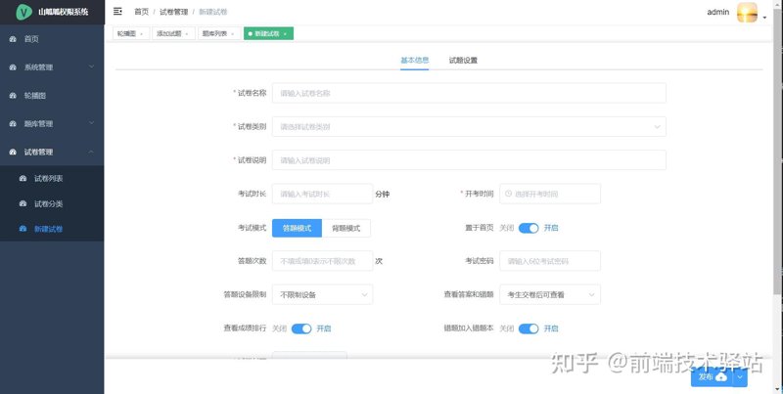Click the admin avatar image
783x394 pixels.
747,12
